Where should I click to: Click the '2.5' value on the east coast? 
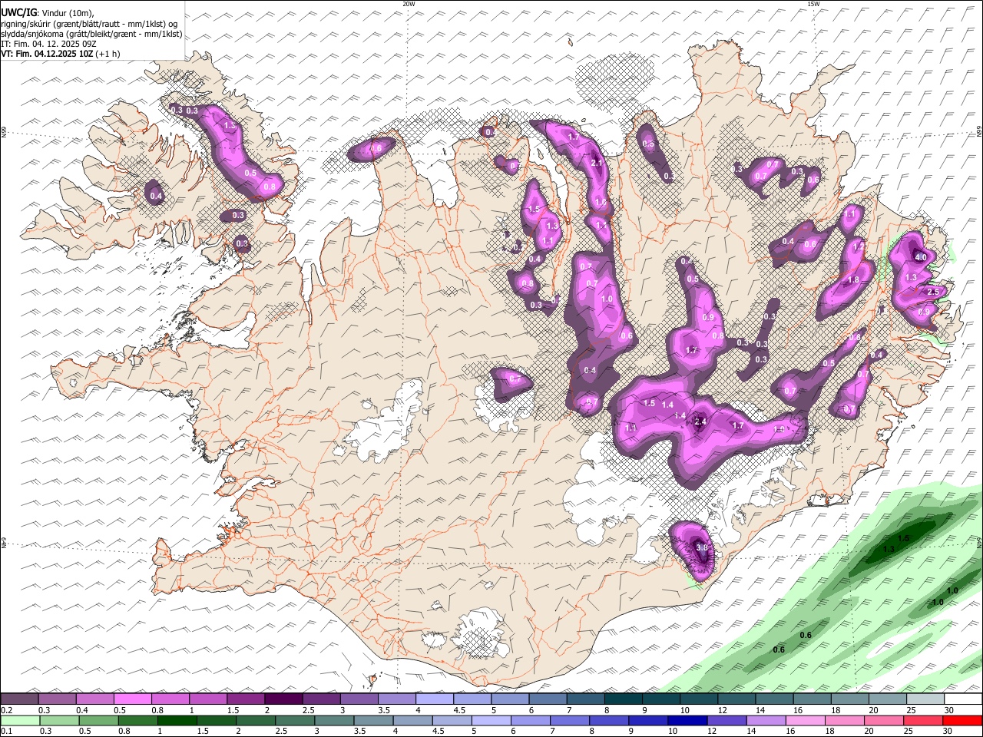click(933, 292)
